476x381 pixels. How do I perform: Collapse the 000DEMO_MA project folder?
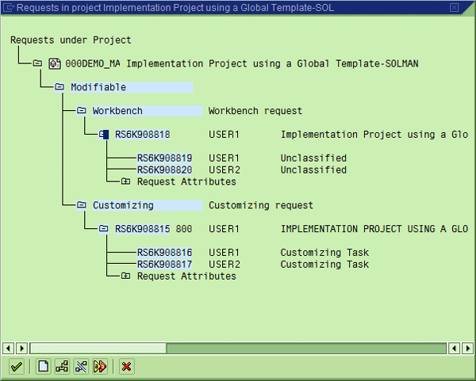click(37, 63)
